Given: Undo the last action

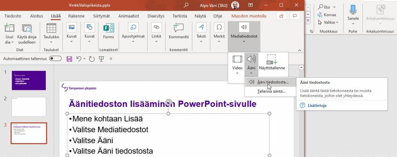Looking at the screenshot, I should point(79,59).
